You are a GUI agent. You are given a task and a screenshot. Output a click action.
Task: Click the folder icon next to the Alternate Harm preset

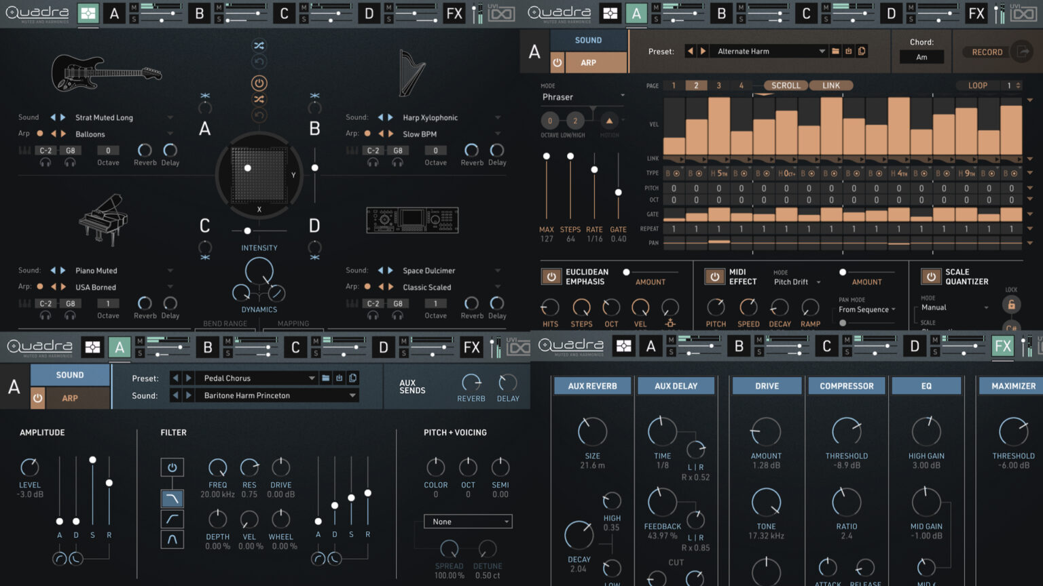point(835,51)
